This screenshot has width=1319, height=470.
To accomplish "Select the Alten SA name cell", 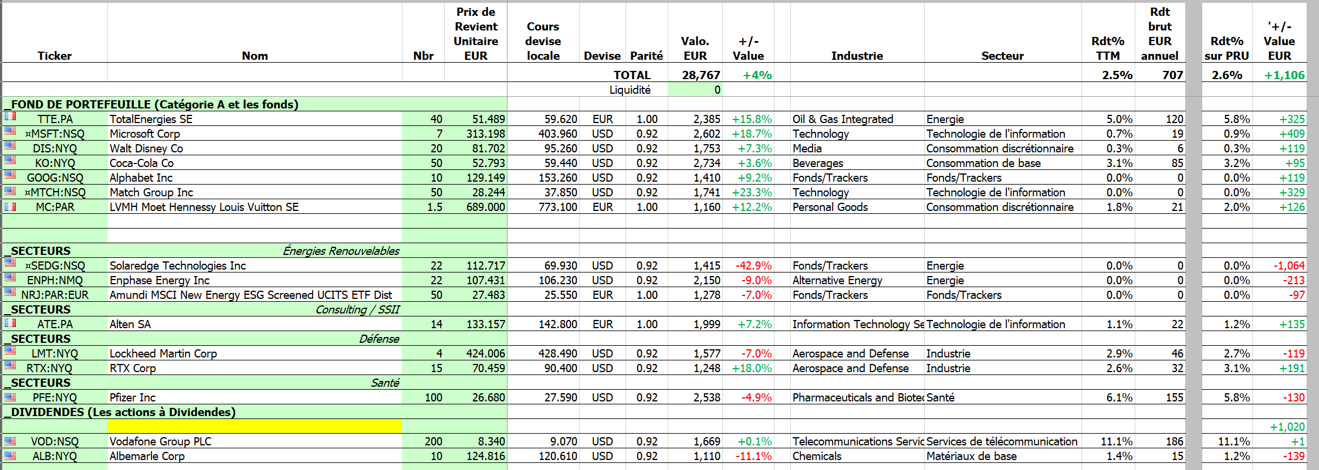I will click(255, 324).
